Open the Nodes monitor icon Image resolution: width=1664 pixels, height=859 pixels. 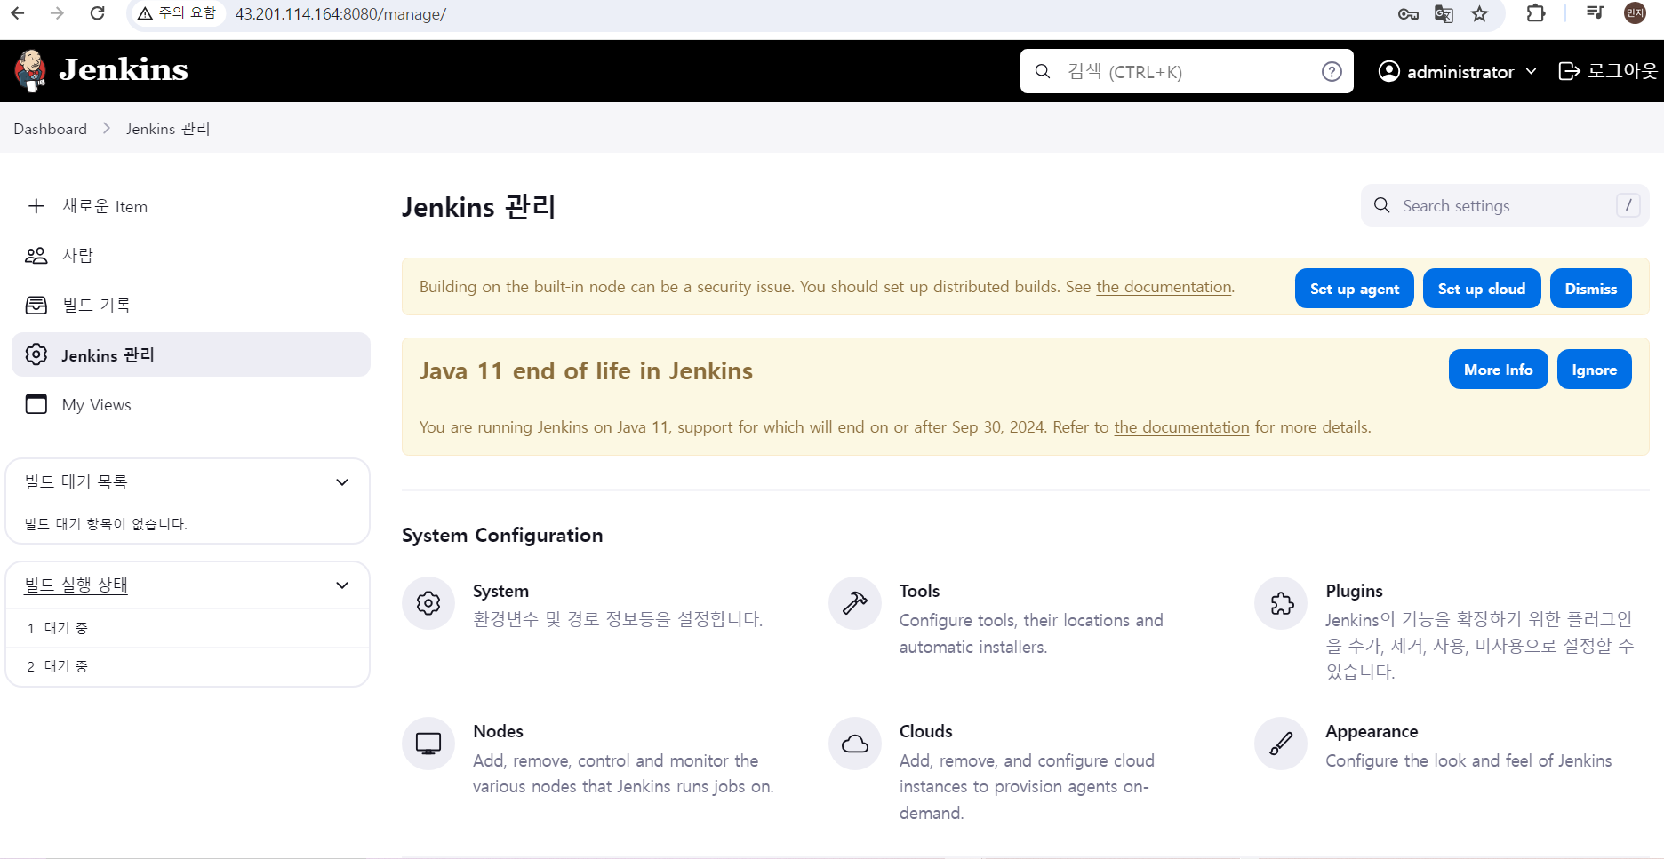[428, 744]
